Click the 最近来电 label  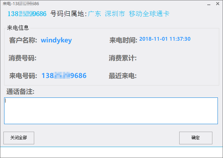(123, 76)
